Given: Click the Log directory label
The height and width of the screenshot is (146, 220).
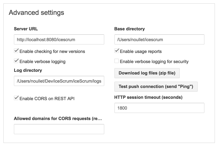Looking at the screenshot, I should 28,70.
